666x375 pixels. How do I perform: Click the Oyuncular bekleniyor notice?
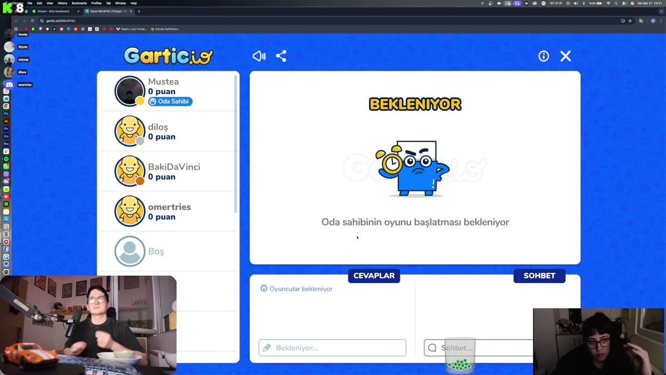click(297, 289)
